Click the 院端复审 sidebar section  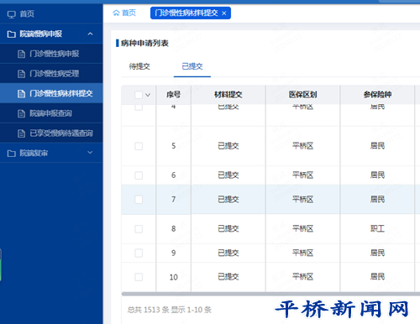tap(51, 153)
